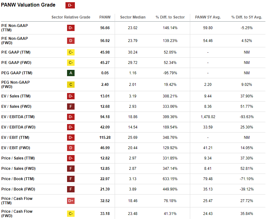The height and width of the screenshot is (219, 266).
Task: Click the Sector Relative Grade column header
Action: 71,17
